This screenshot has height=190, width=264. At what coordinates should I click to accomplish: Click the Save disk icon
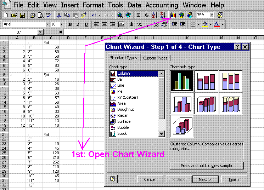tap(22, 15)
